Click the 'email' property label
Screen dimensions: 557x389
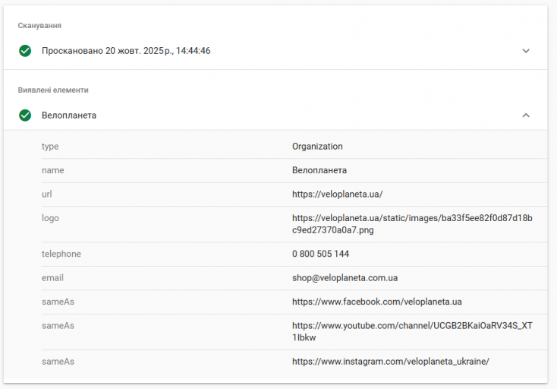pos(52,278)
